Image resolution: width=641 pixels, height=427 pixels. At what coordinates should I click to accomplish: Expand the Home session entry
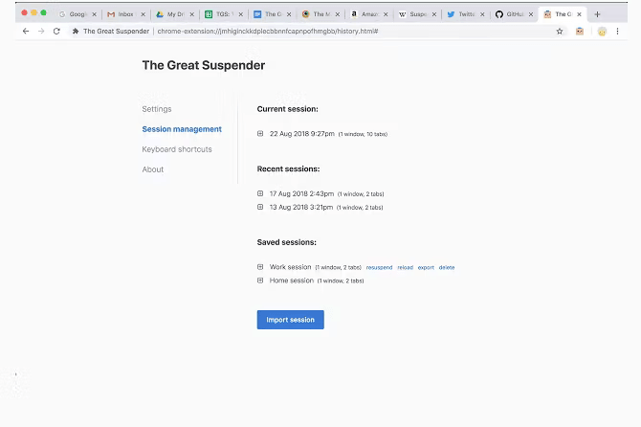tap(260, 281)
